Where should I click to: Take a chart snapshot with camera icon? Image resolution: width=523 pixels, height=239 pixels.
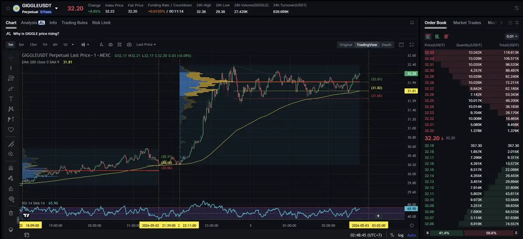(x=129, y=44)
